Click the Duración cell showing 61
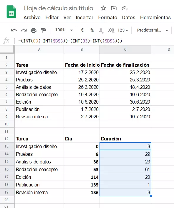This screenshot has height=208, width=174. click(125, 169)
